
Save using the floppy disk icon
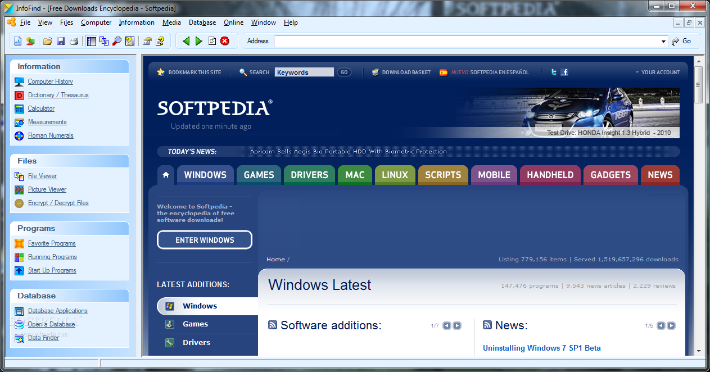pos(61,41)
